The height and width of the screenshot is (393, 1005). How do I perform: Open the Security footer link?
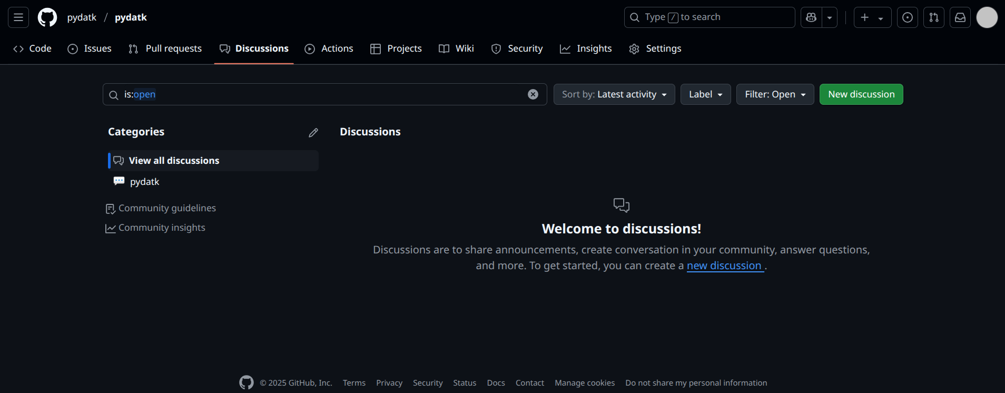tap(428, 383)
